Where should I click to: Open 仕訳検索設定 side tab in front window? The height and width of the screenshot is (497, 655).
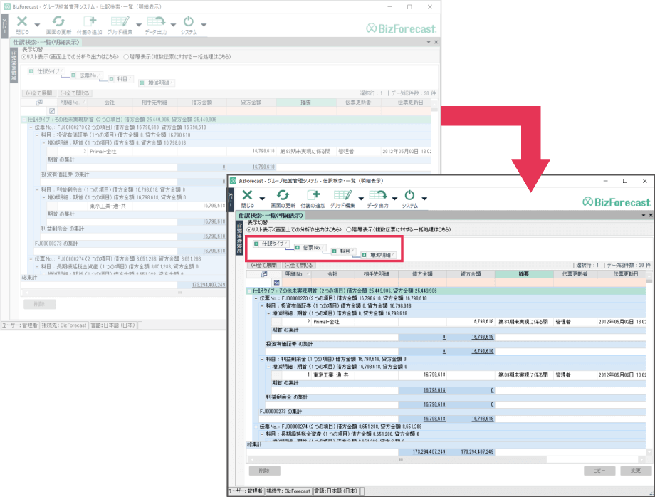coord(239,237)
